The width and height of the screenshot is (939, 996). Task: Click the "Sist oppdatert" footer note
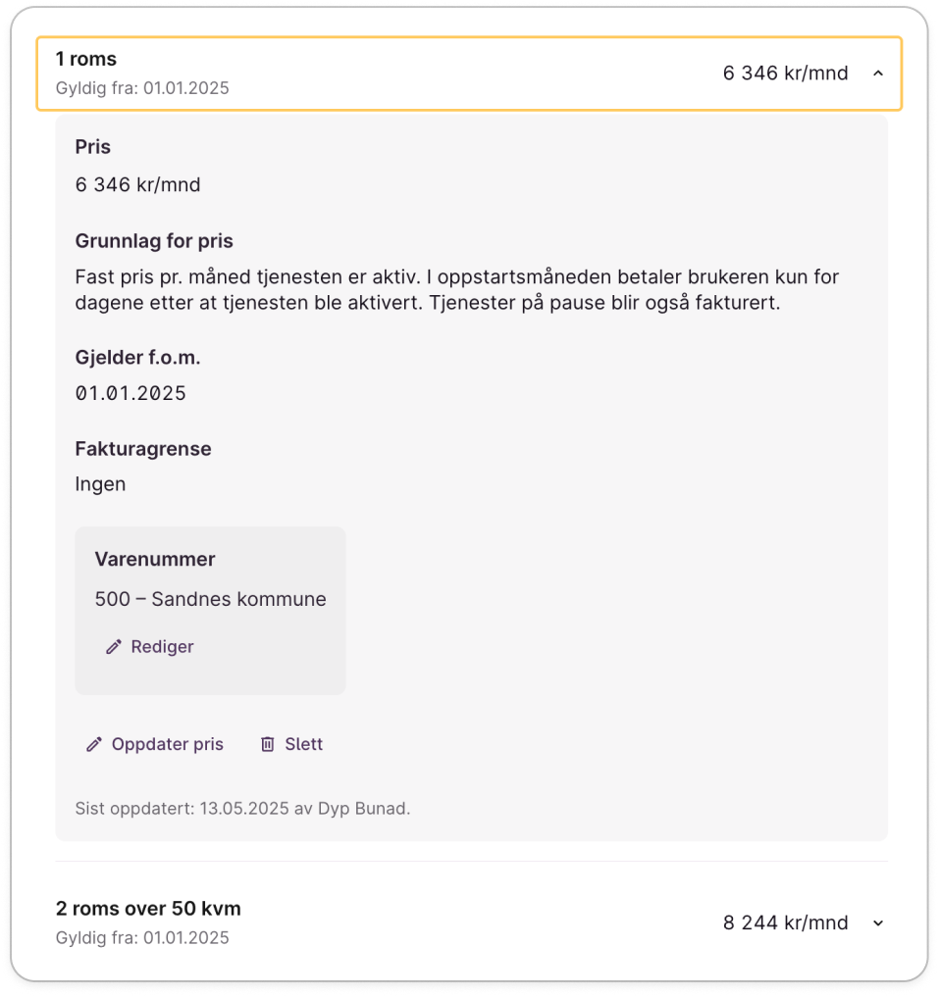[242, 809]
